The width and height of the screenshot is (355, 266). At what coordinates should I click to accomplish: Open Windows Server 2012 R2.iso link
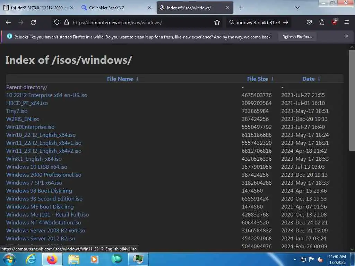(x=41, y=238)
